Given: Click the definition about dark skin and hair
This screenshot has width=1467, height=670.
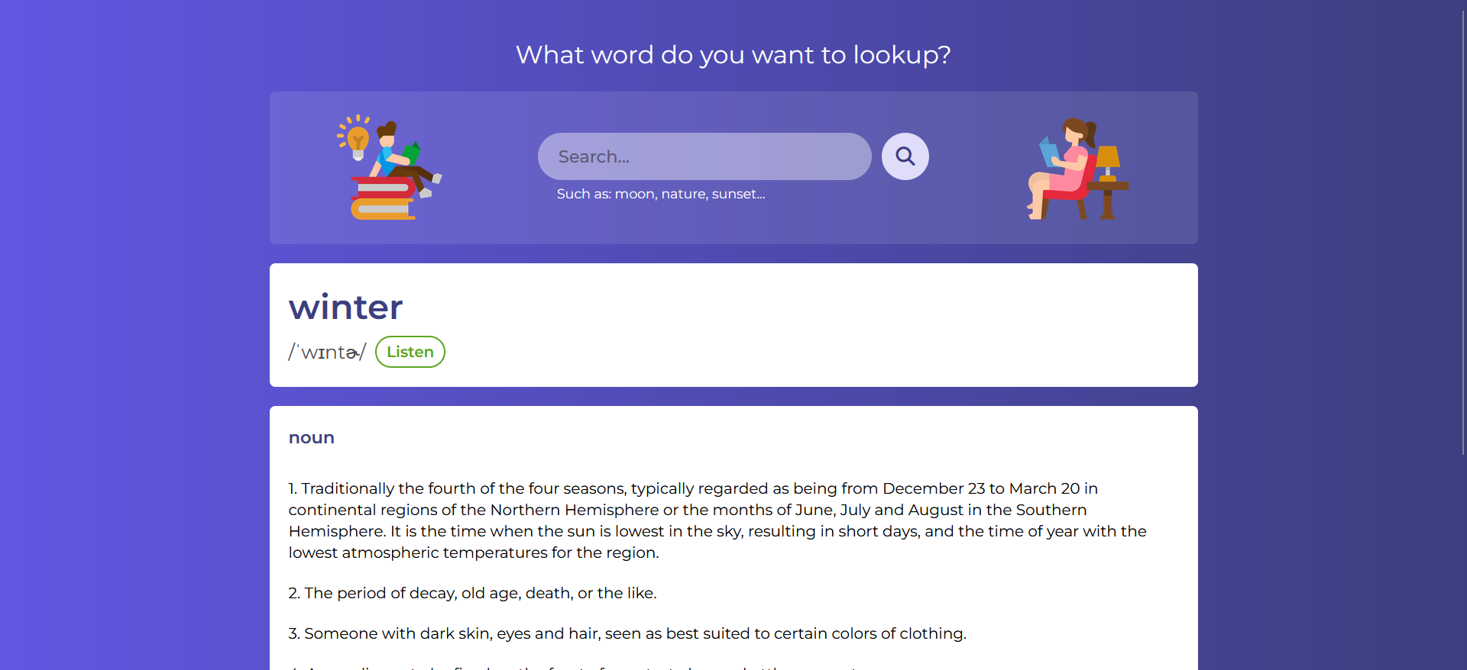Looking at the screenshot, I should [627, 633].
